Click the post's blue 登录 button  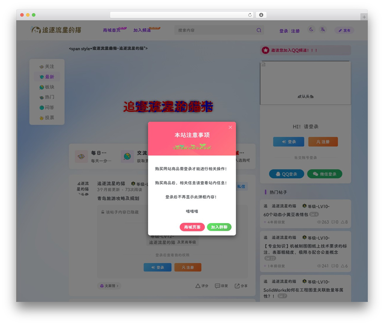pos(157,267)
